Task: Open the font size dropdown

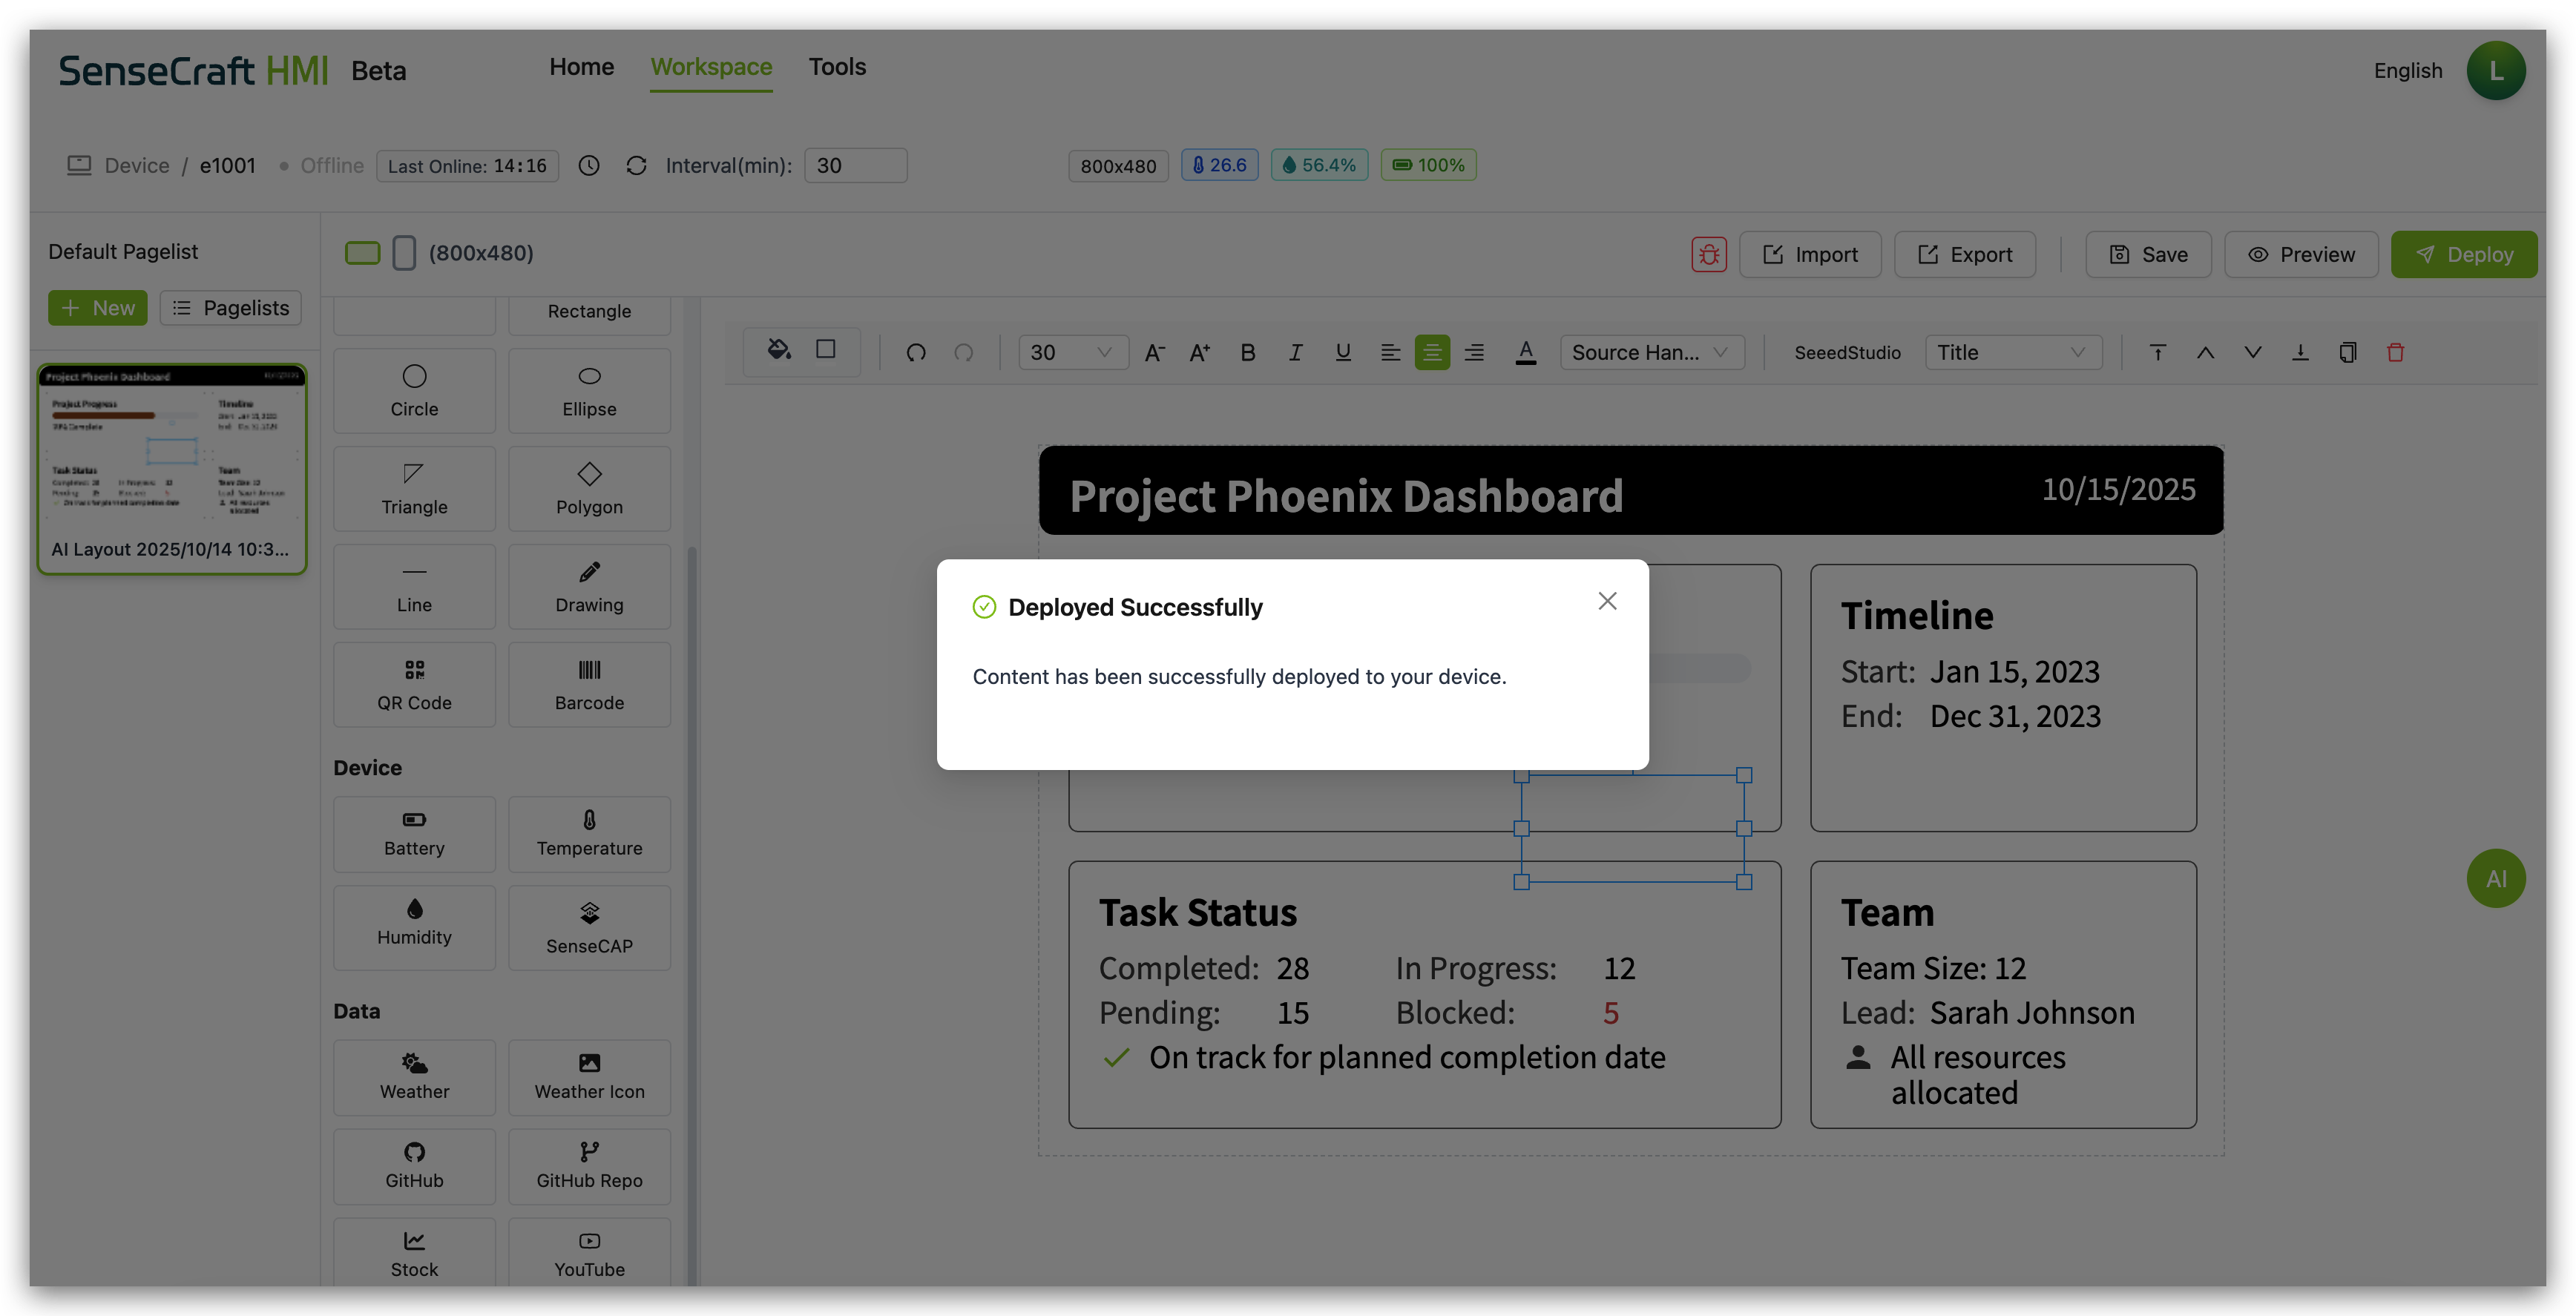Action: tap(1073, 352)
